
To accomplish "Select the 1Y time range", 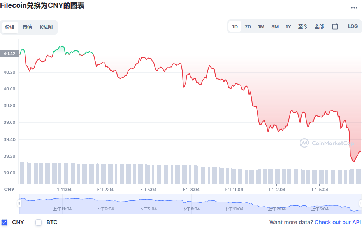I will [x=288, y=27].
